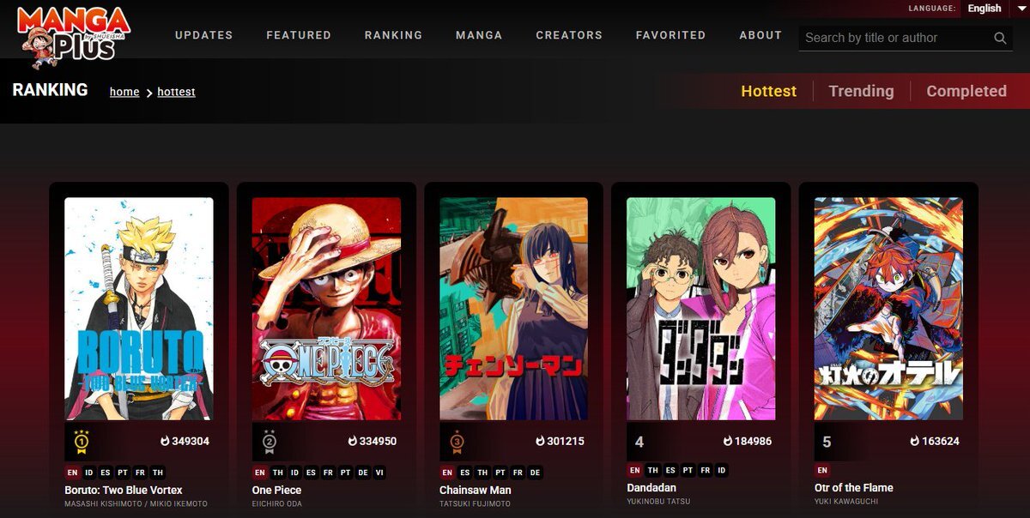Select the ID badge under Dandadan
Image resolution: width=1030 pixels, height=518 pixels.
click(x=722, y=470)
